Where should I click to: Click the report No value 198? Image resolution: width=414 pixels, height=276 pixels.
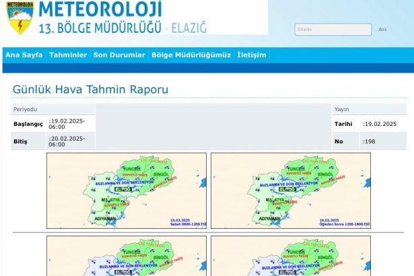(x=371, y=141)
